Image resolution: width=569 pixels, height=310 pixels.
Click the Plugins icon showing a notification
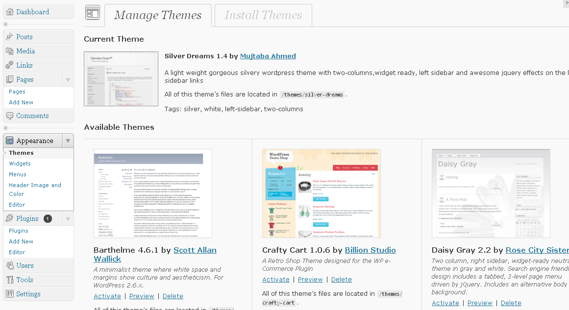pos(8,218)
